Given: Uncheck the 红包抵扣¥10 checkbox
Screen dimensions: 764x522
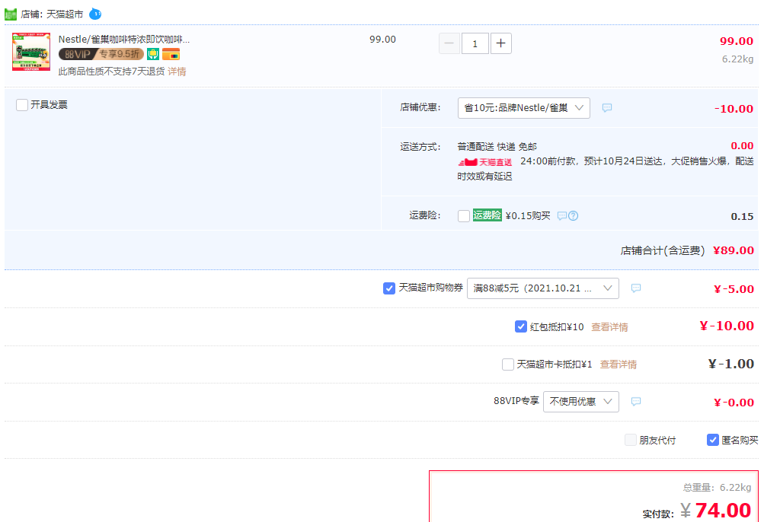Looking at the screenshot, I should [x=520, y=326].
